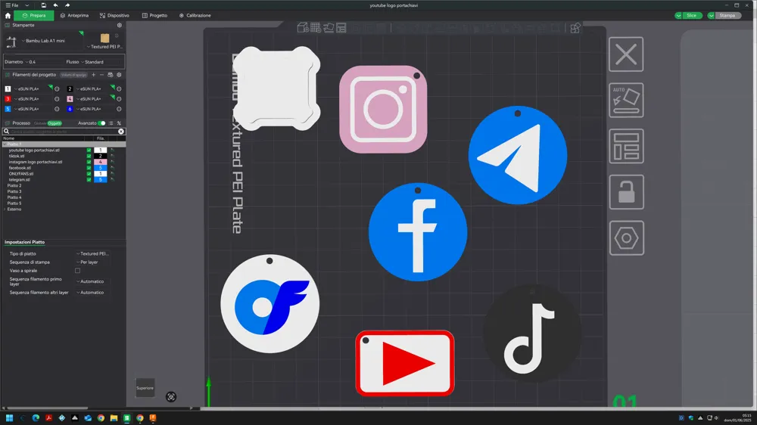Click the Save project icon
This screenshot has width=757, height=425.
click(x=43, y=5)
